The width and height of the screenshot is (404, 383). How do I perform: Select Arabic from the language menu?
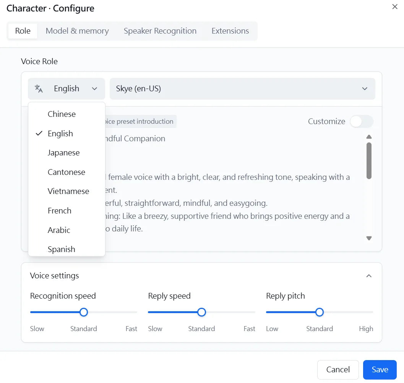pyautogui.click(x=67, y=230)
